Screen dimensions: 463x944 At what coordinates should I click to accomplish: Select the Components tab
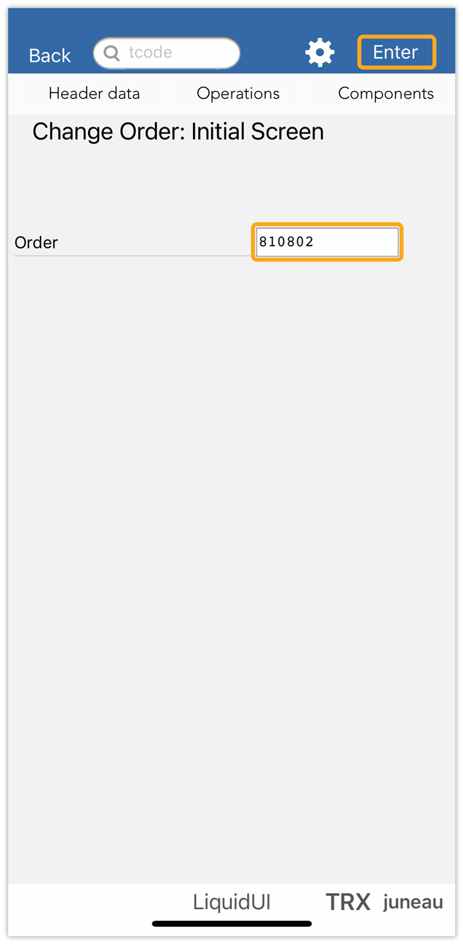point(385,94)
